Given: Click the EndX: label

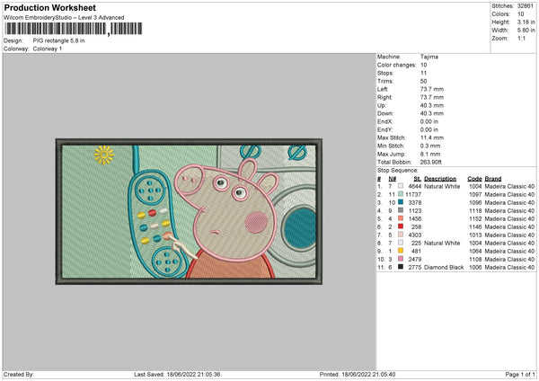Looking at the screenshot, I should 384,121.
